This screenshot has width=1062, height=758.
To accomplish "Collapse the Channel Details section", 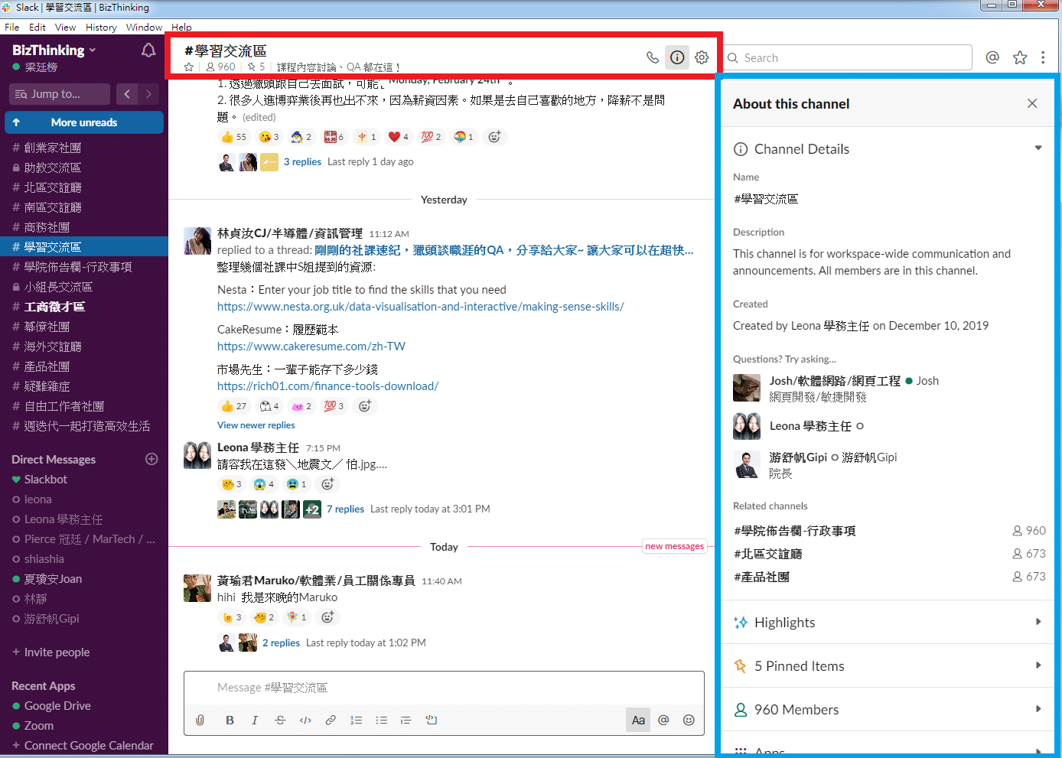I will [1038, 148].
